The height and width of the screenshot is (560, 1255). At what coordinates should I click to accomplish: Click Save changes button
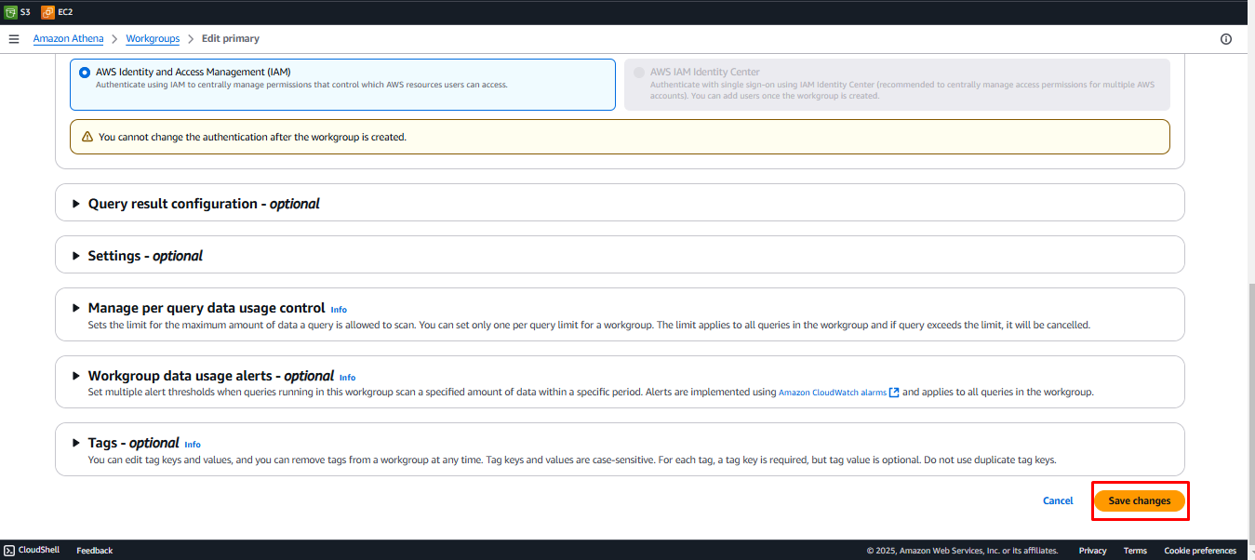pyautogui.click(x=1139, y=500)
